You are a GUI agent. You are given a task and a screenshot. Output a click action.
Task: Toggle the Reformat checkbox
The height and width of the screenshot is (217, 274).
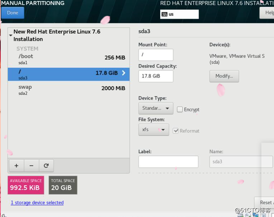point(175,131)
